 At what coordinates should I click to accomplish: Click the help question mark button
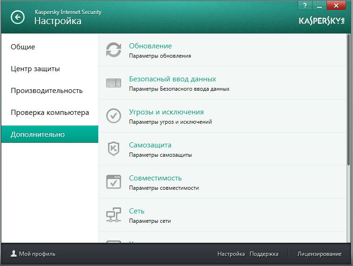[x=305, y=6]
